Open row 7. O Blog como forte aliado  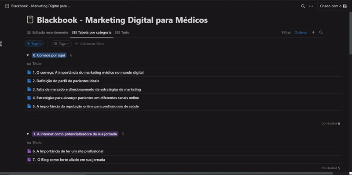tap(69, 160)
